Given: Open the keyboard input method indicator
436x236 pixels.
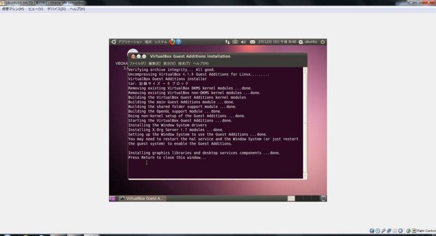Looking at the screenshot, I should click(235, 42).
